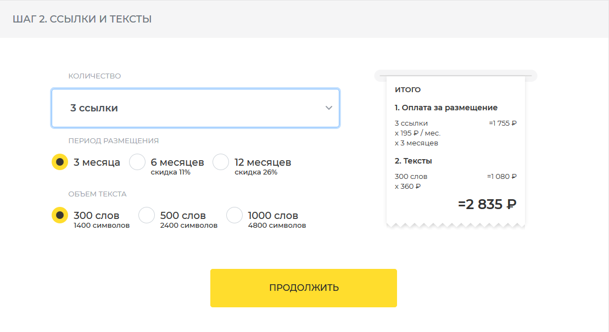This screenshot has width=609, height=332.
Task: Select the 1000 слов text volume
Action: coord(234,216)
